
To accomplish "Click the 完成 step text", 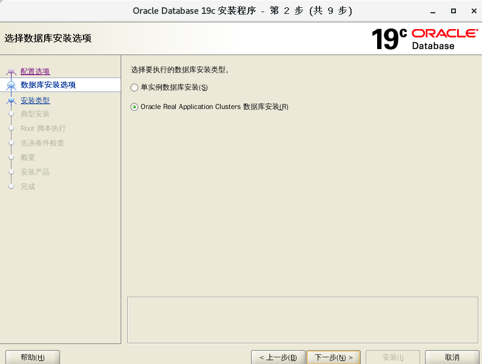I will [28, 187].
